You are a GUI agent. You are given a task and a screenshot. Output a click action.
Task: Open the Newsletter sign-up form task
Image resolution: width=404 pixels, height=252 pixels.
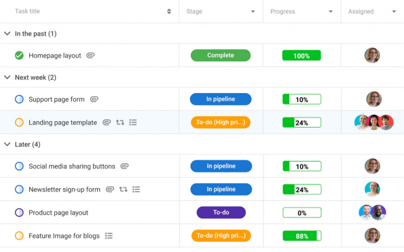pyautogui.click(x=64, y=189)
